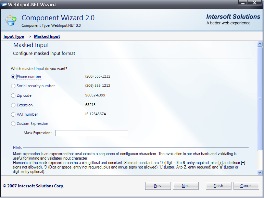Click the Intersoft Solutions brand logo
264x198 pixels.
(233, 20)
